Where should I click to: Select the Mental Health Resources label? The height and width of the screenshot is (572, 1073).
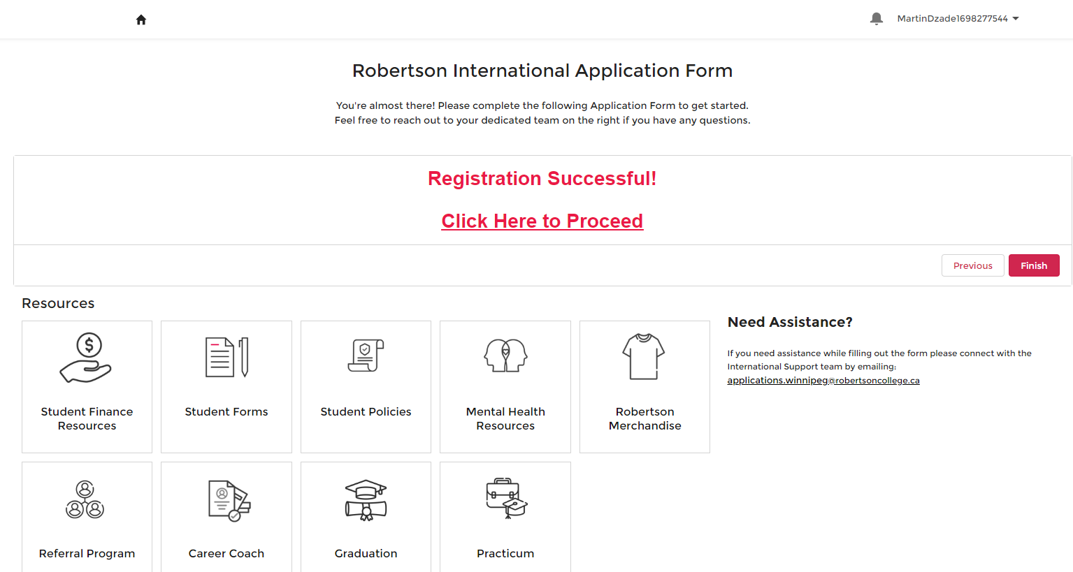click(505, 418)
